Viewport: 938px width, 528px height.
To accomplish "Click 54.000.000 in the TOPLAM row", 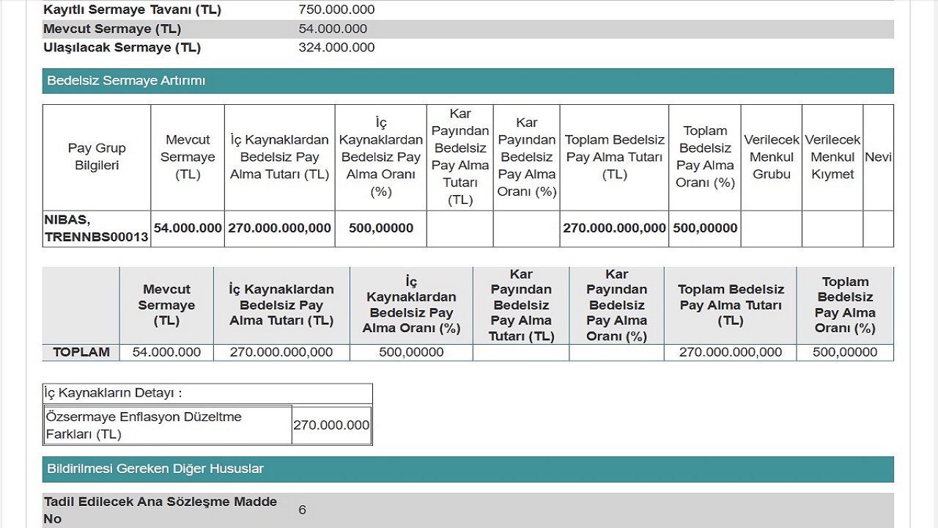I will click(166, 352).
